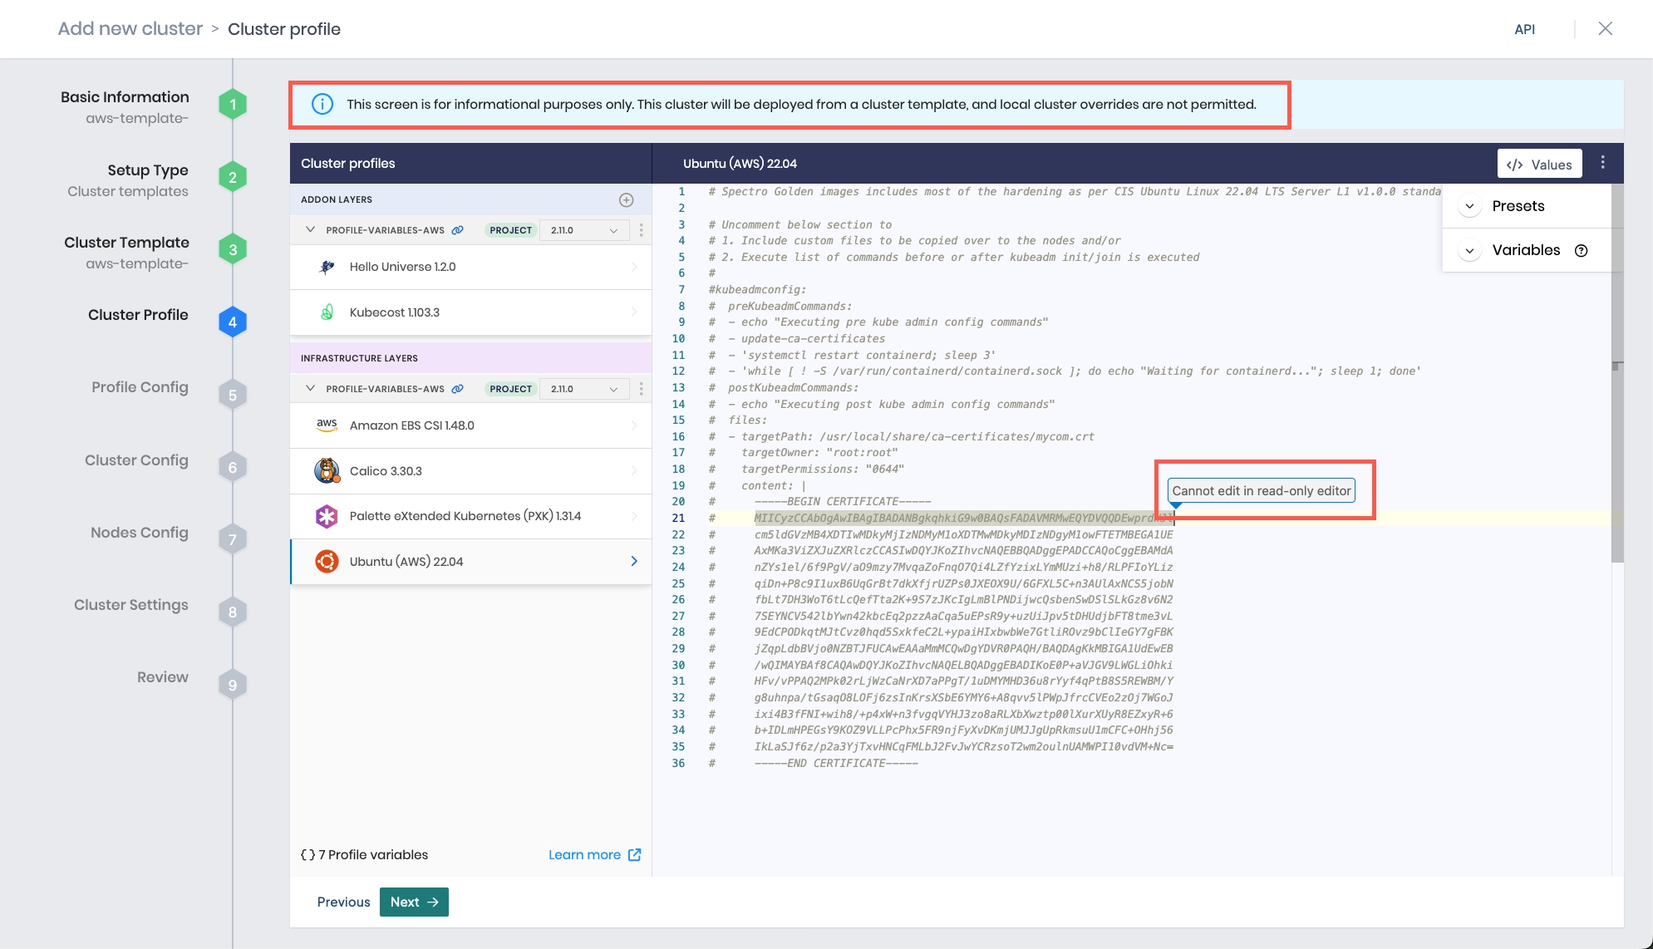Open the Learn more link
The width and height of the screenshot is (1653, 949).
pos(586,854)
